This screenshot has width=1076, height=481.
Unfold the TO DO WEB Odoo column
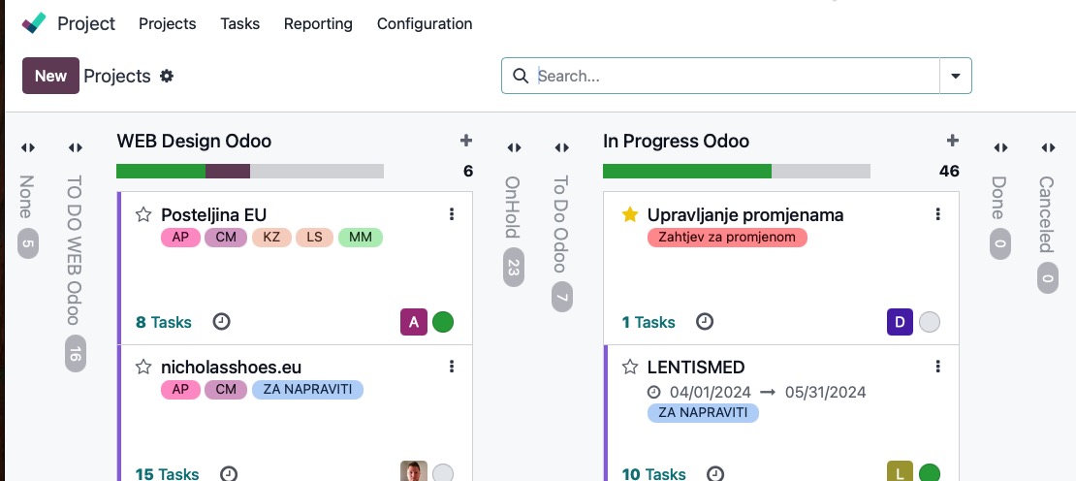pyautogui.click(x=76, y=147)
